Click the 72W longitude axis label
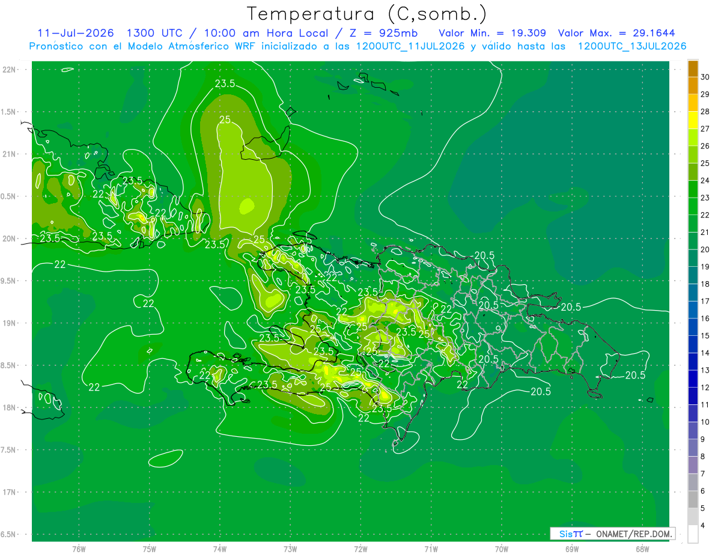721x557 pixels. (x=360, y=549)
